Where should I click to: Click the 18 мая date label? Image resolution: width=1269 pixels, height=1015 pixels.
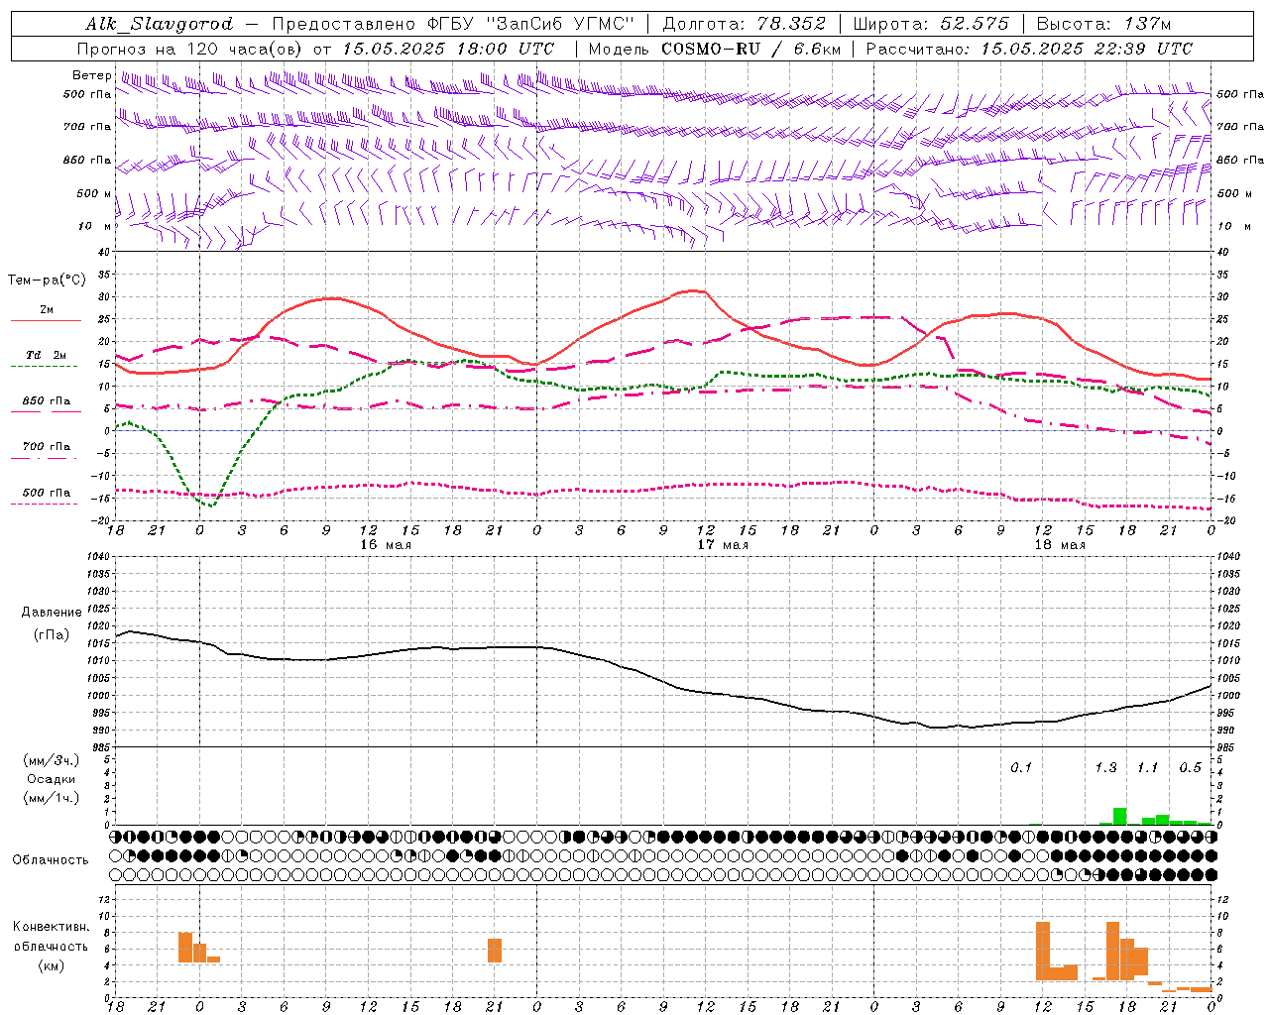pos(1060,545)
